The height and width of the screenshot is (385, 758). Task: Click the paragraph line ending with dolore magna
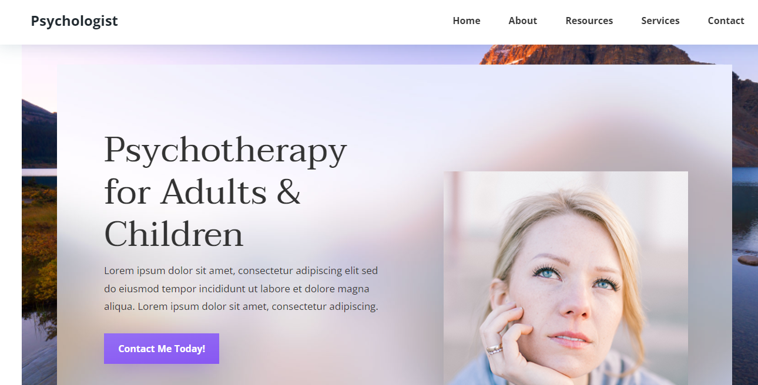(237, 289)
